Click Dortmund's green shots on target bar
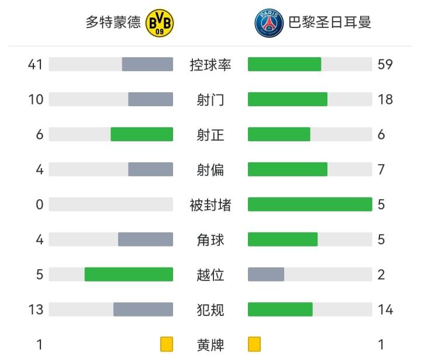The width and height of the screenshot is (421, 358). [x=142, y=134]
